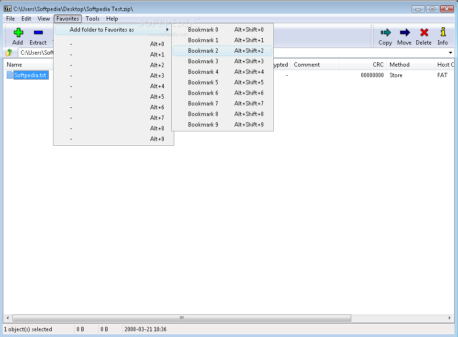Click the blue Extract toolbar icon
The image size is (458, 337).
coord(38,33)
